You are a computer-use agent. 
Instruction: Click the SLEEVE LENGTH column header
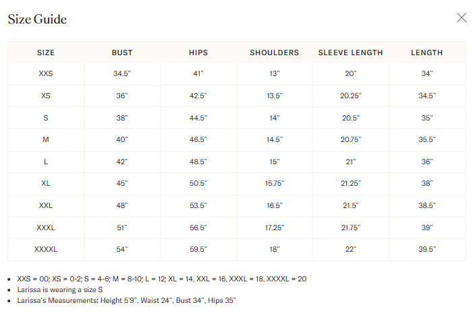(350, 53)
